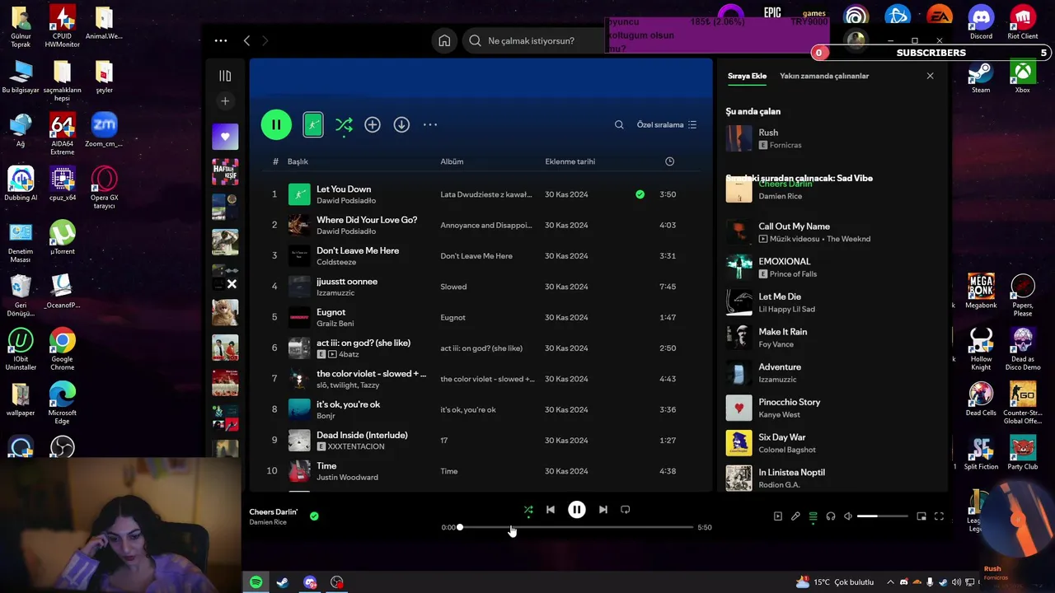Sort by Eklenme tarihi column
Screen dimensions: 1055x593
point(570,161)
